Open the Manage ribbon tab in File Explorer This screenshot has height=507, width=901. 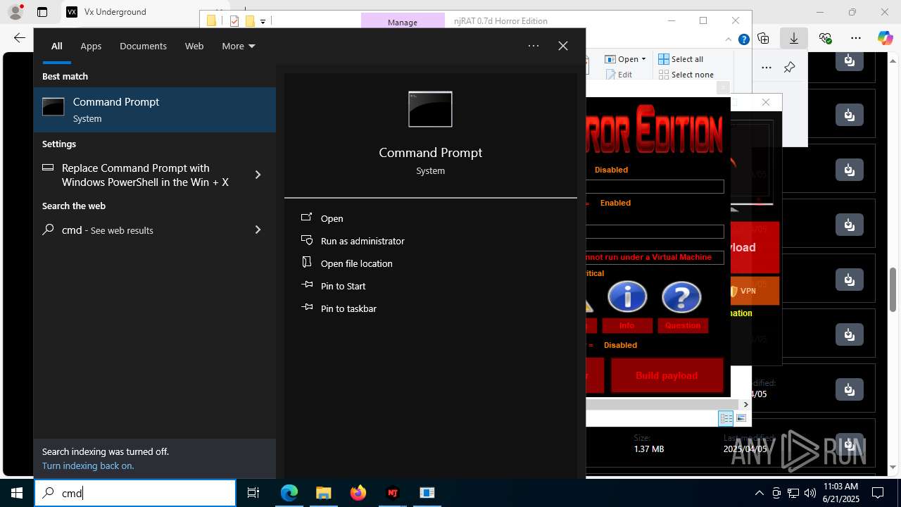403,22
